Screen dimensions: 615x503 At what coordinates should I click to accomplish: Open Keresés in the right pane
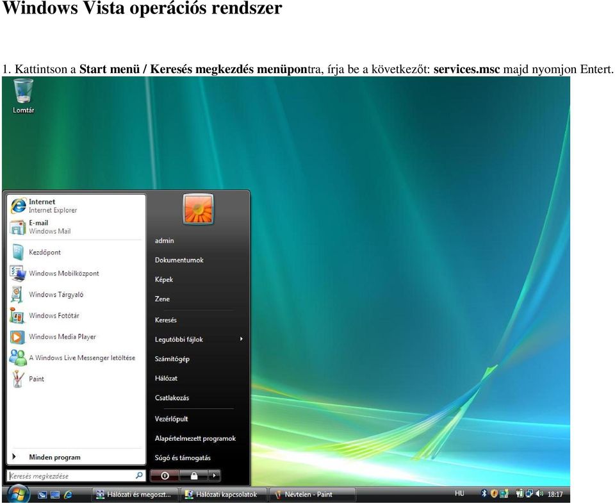(165, 320)
